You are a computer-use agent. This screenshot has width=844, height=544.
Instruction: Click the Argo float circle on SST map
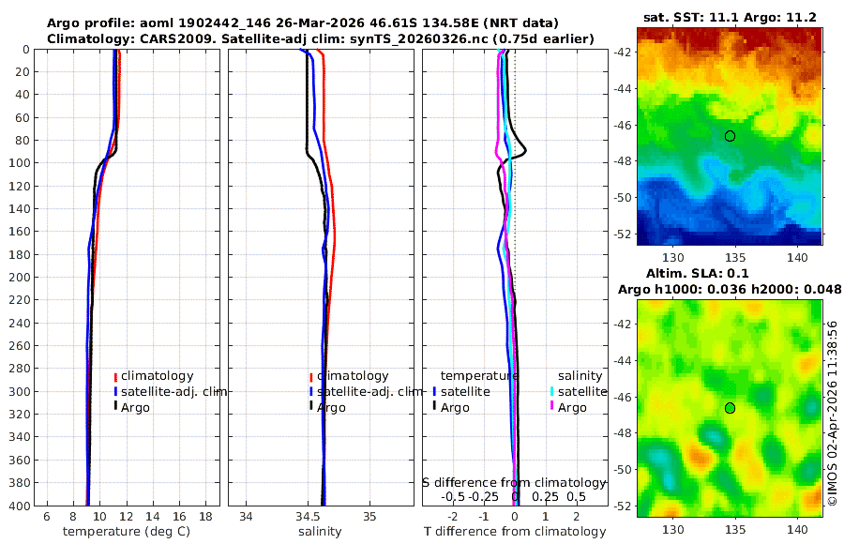pyautogui.click(x=730, y=136)
